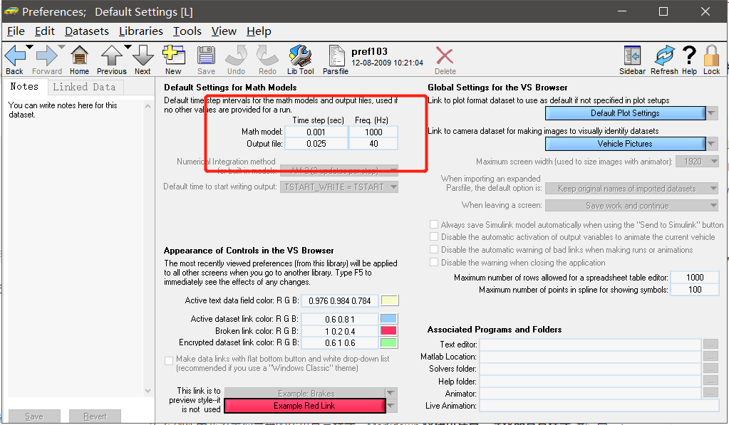Toggle disable automatic activation of output variables
Viewport: 729px width, 425px height.
[x=434, y=236]
